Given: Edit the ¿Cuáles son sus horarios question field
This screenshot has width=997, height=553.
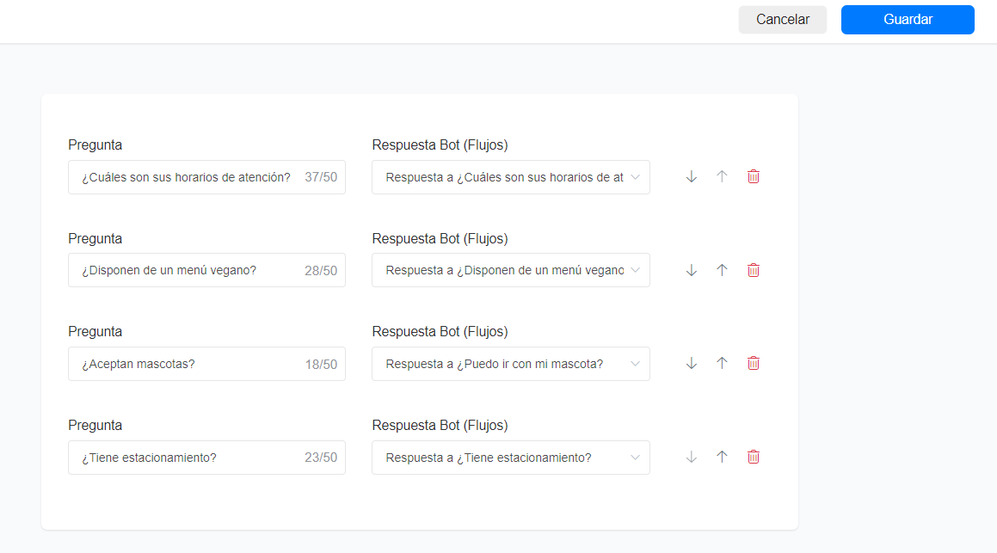Looking at the screenshot, I should pyautogui.click(x=206, y=177).
